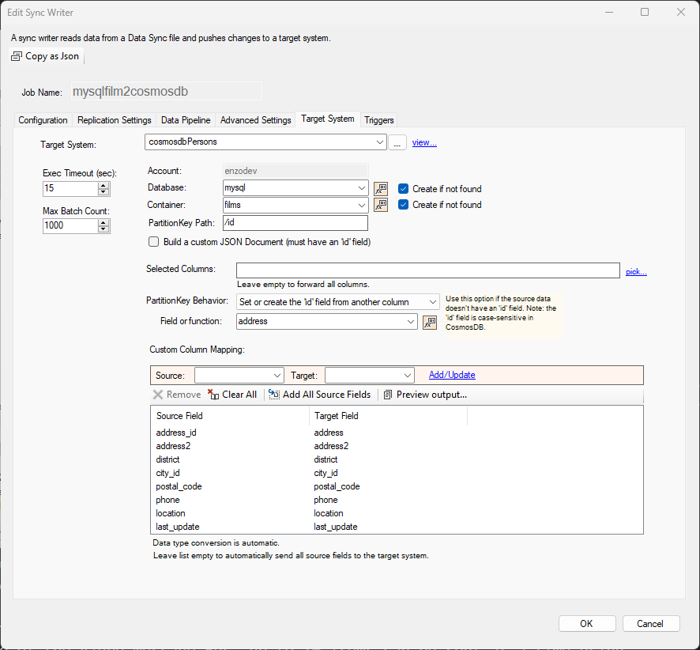Screen dimensions: 700x650
Task: Click the Cancel button
Action: coord(650,624)
